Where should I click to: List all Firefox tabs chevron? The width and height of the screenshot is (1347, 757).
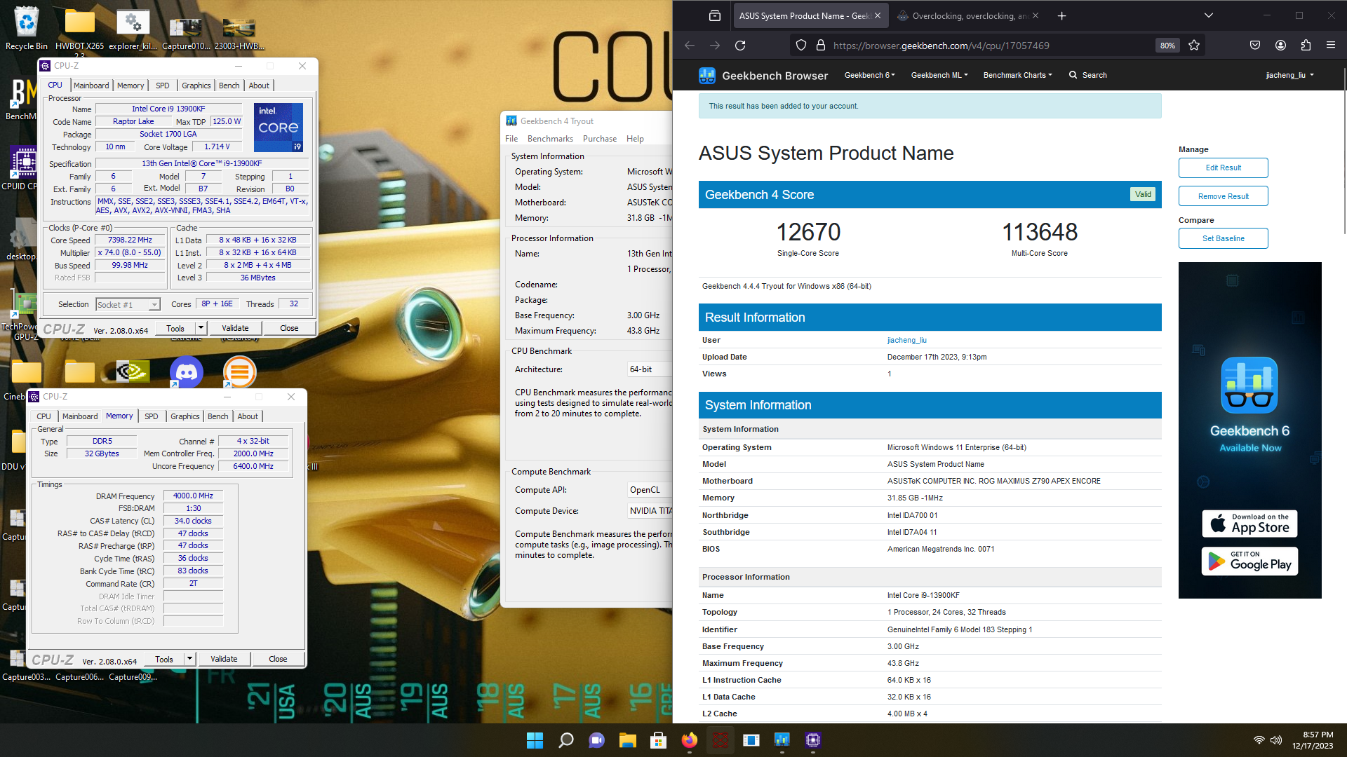pos(1208,15)
